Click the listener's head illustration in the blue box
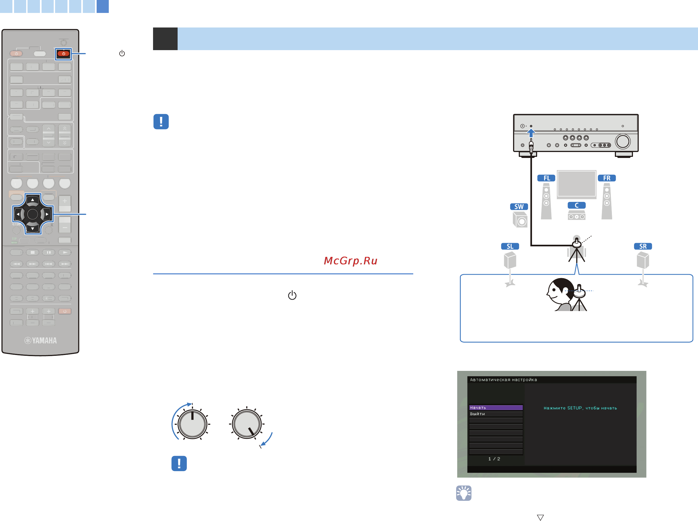This screenshot has width=698, height=521. coord(561,294)
